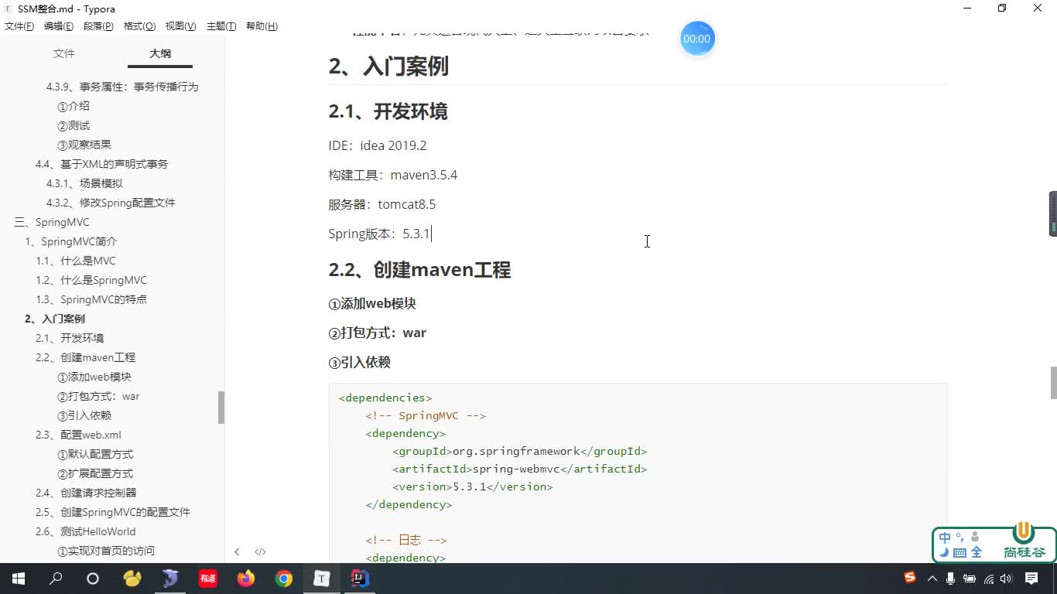Toggle the moon icon on IME toolbar

(x=944, y=553)
